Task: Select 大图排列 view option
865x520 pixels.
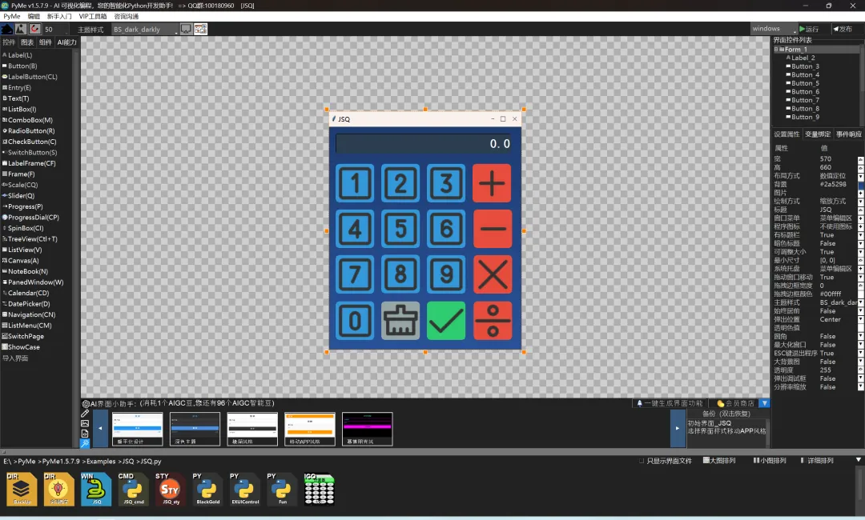Action: [x=719, y=461]
